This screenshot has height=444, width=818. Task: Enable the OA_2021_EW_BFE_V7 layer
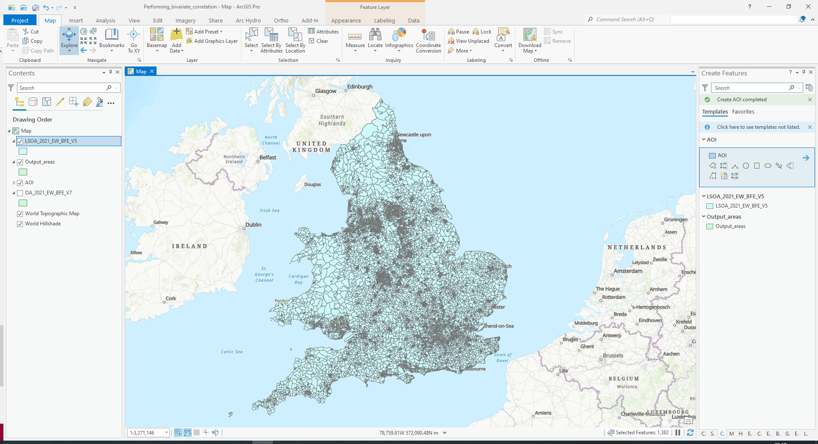(x=20, y=193)
